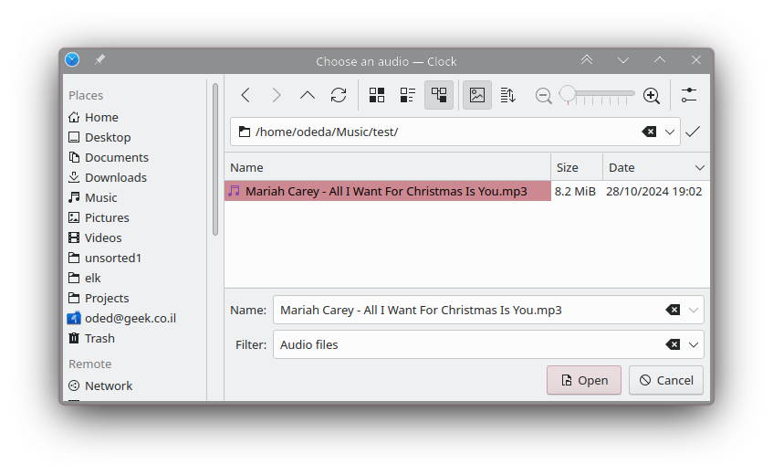Adjust the icon size slider

597,95
